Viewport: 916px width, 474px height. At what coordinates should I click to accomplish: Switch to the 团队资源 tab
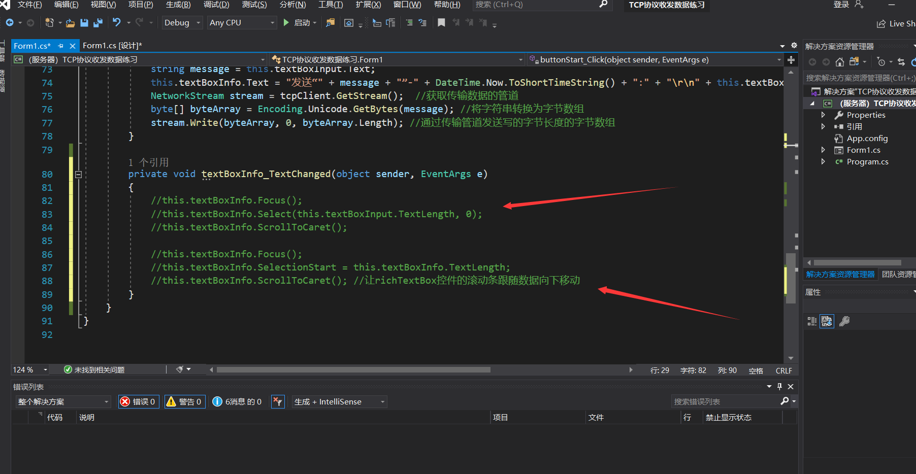point(898,275)
